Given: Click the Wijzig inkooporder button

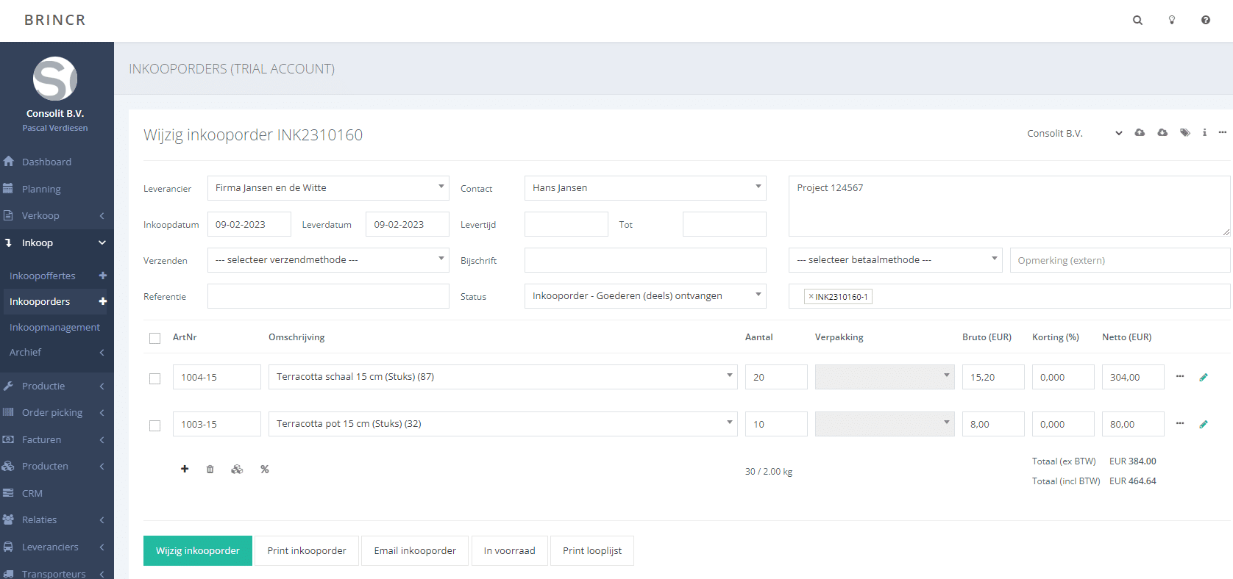Looking at the screenshot, I should pyautogui.click(x=197, y=550).
